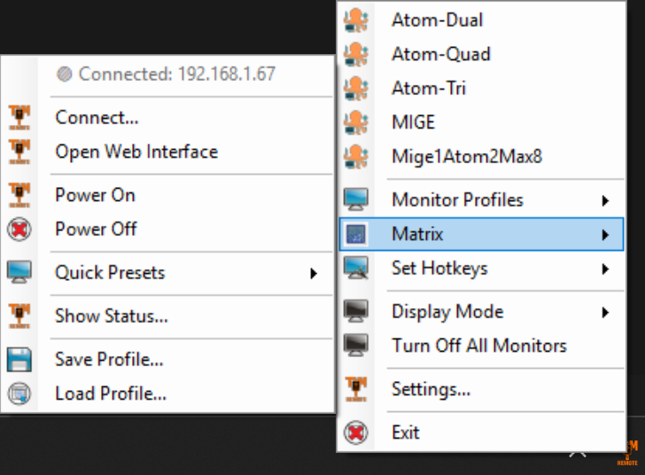This screenshot has width=645, height=475.
Task: Expand the Matrix submenu arrow
Action: (605, 235)
